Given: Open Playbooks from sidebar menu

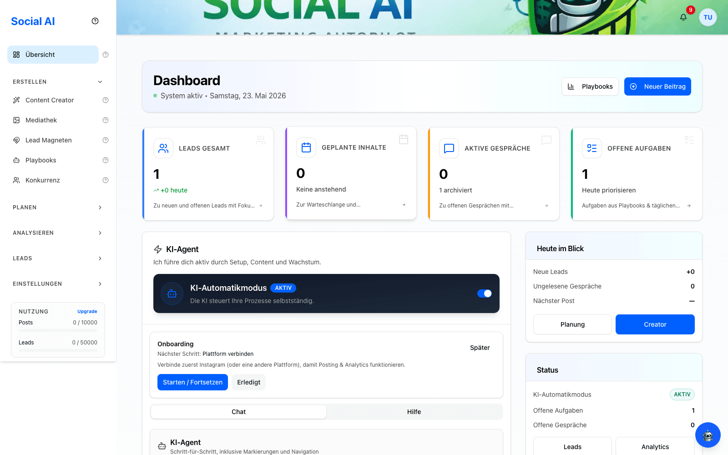Looking at the screenshot, I should [x=53, y=160].
